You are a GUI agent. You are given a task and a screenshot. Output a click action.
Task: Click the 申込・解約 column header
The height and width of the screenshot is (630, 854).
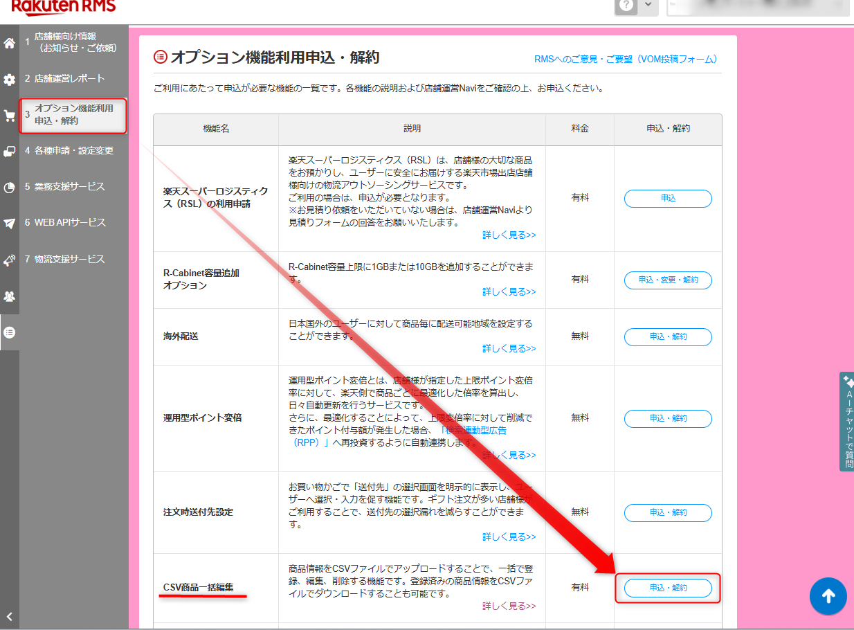(668, 129)
